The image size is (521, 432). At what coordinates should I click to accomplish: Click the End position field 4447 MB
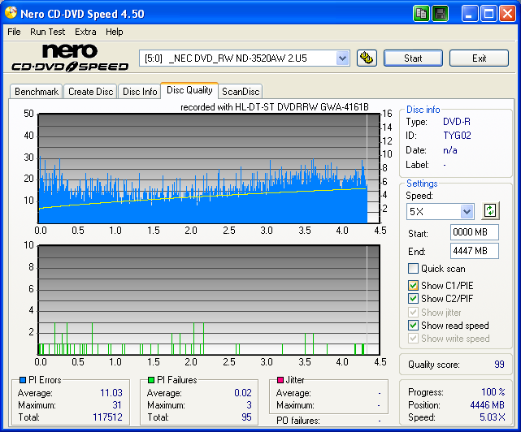click(474, 251)
